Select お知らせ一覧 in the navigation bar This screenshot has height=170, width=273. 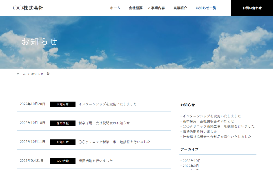click(206, 8)
